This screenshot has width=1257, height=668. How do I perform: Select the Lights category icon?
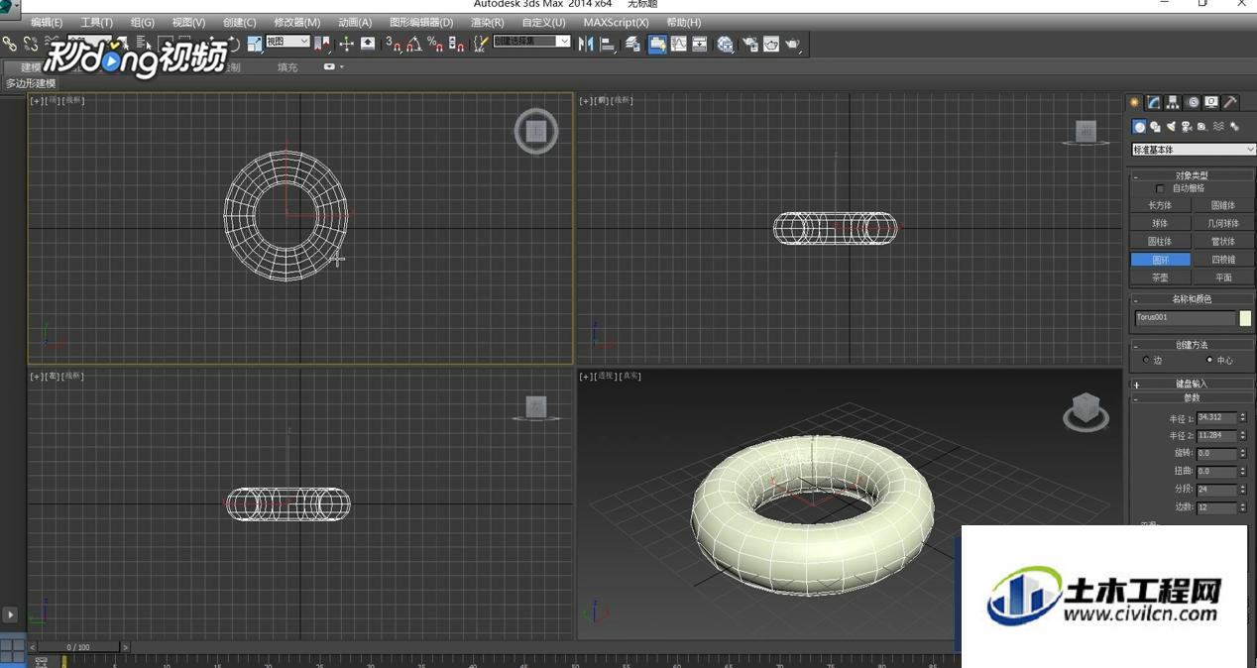click(x=1172, y=127)
